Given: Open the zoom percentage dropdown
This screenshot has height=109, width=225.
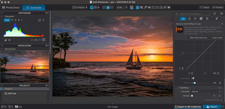Looking at the screenshot, I should (127, 8).
